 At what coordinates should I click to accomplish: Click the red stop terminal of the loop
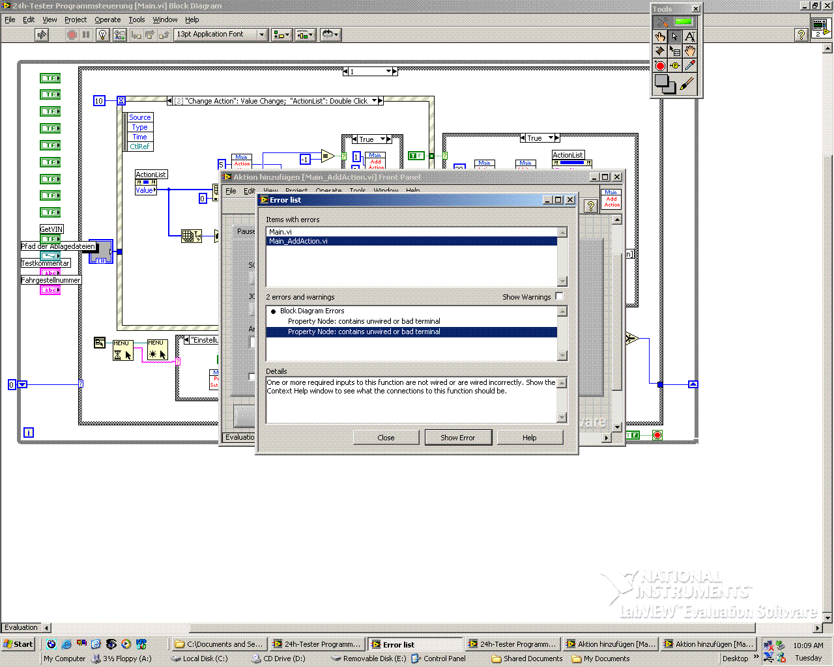pos(657,435)
